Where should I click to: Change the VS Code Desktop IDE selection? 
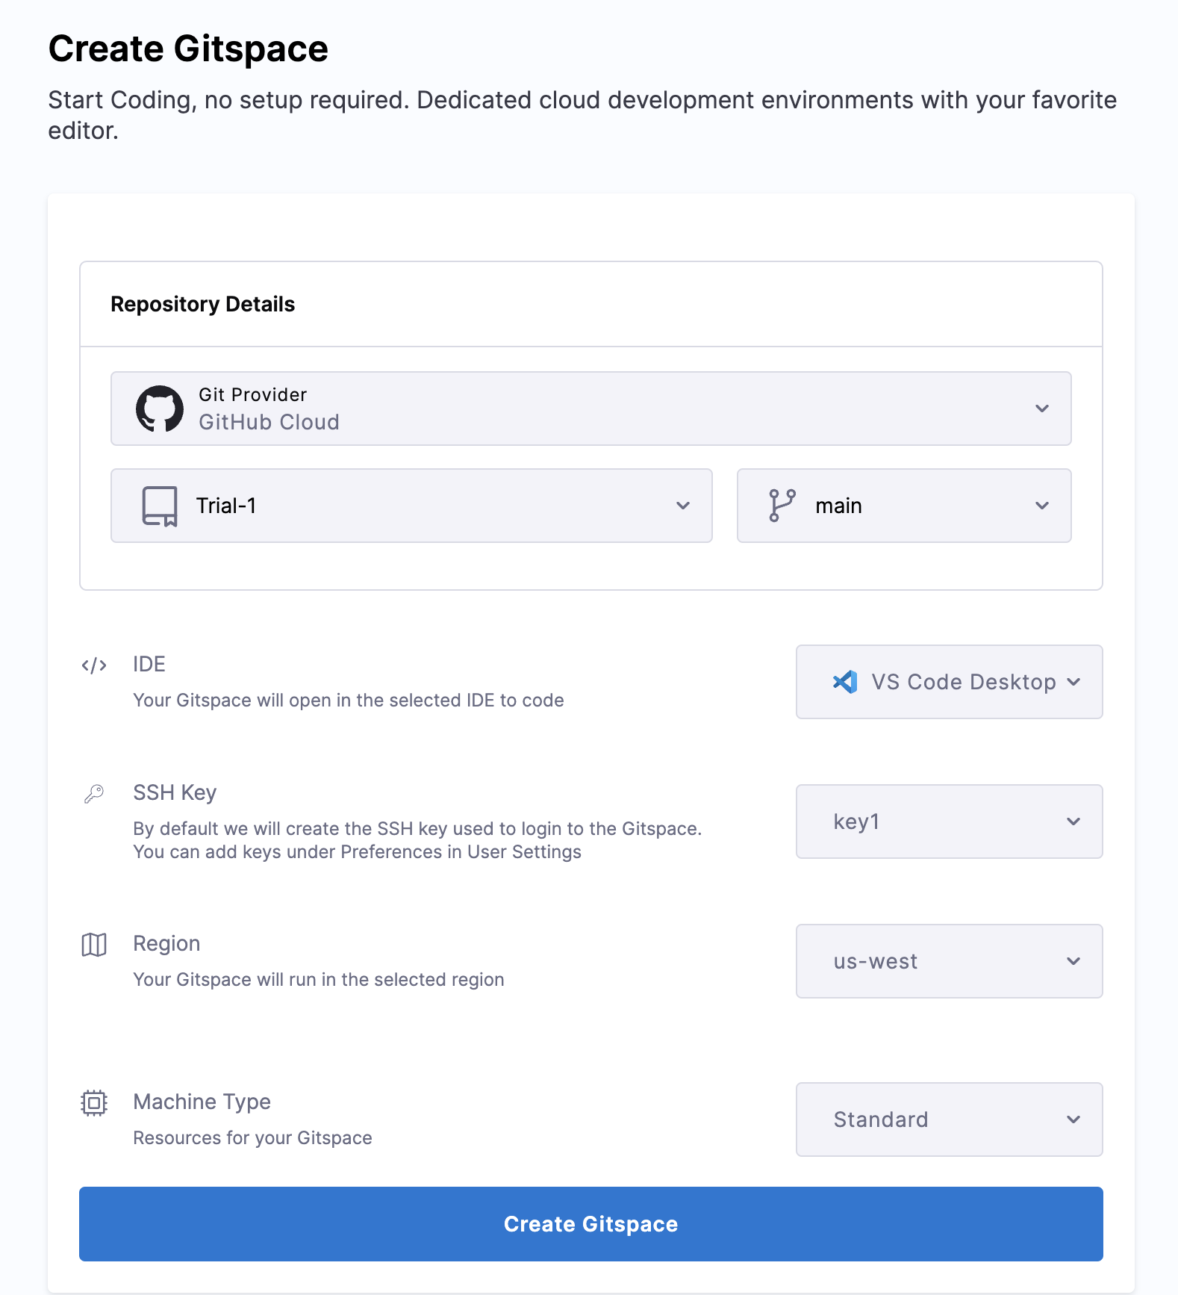pyautogui.click(x=949, y=682)
